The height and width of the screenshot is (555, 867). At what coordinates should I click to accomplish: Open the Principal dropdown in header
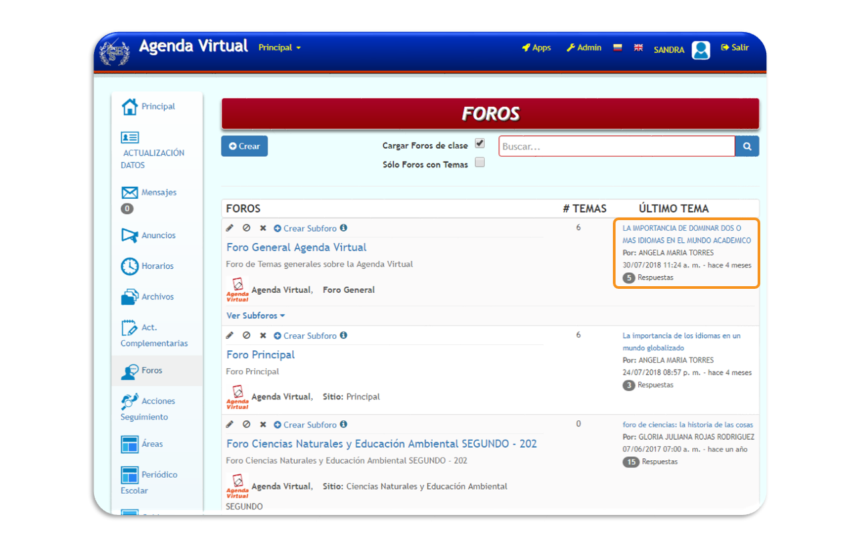coord(280,48)
